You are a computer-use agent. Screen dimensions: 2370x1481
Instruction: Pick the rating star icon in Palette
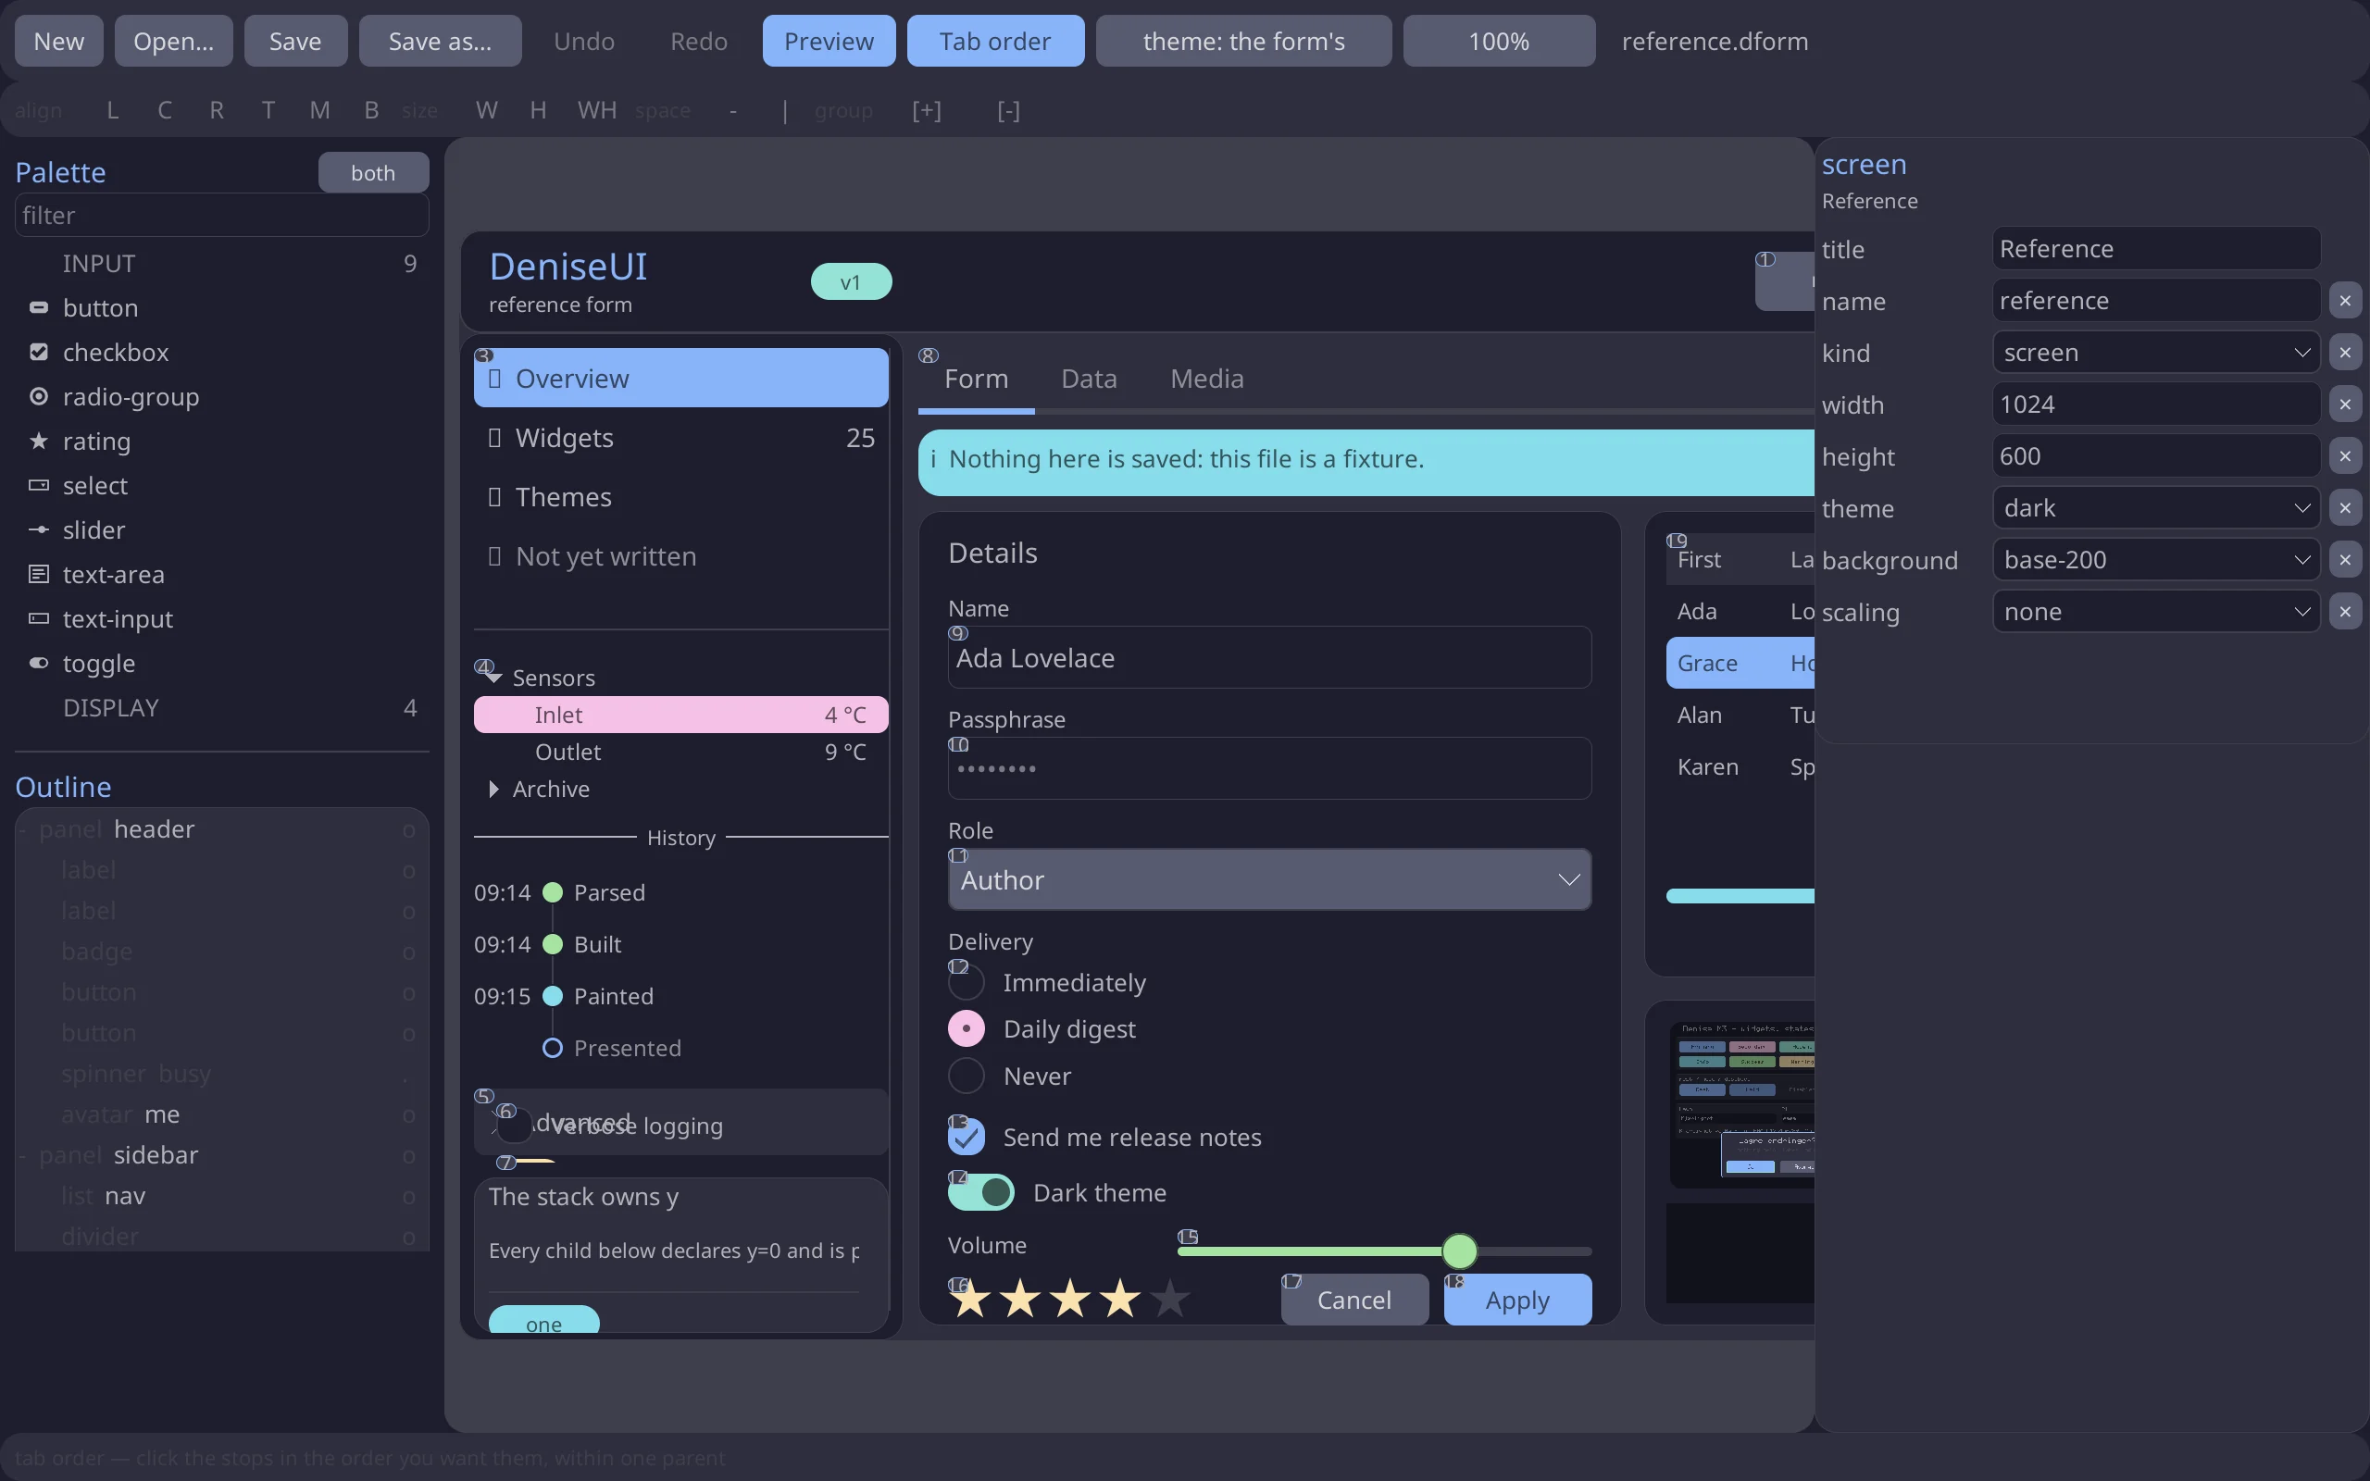tap(38, 441)
